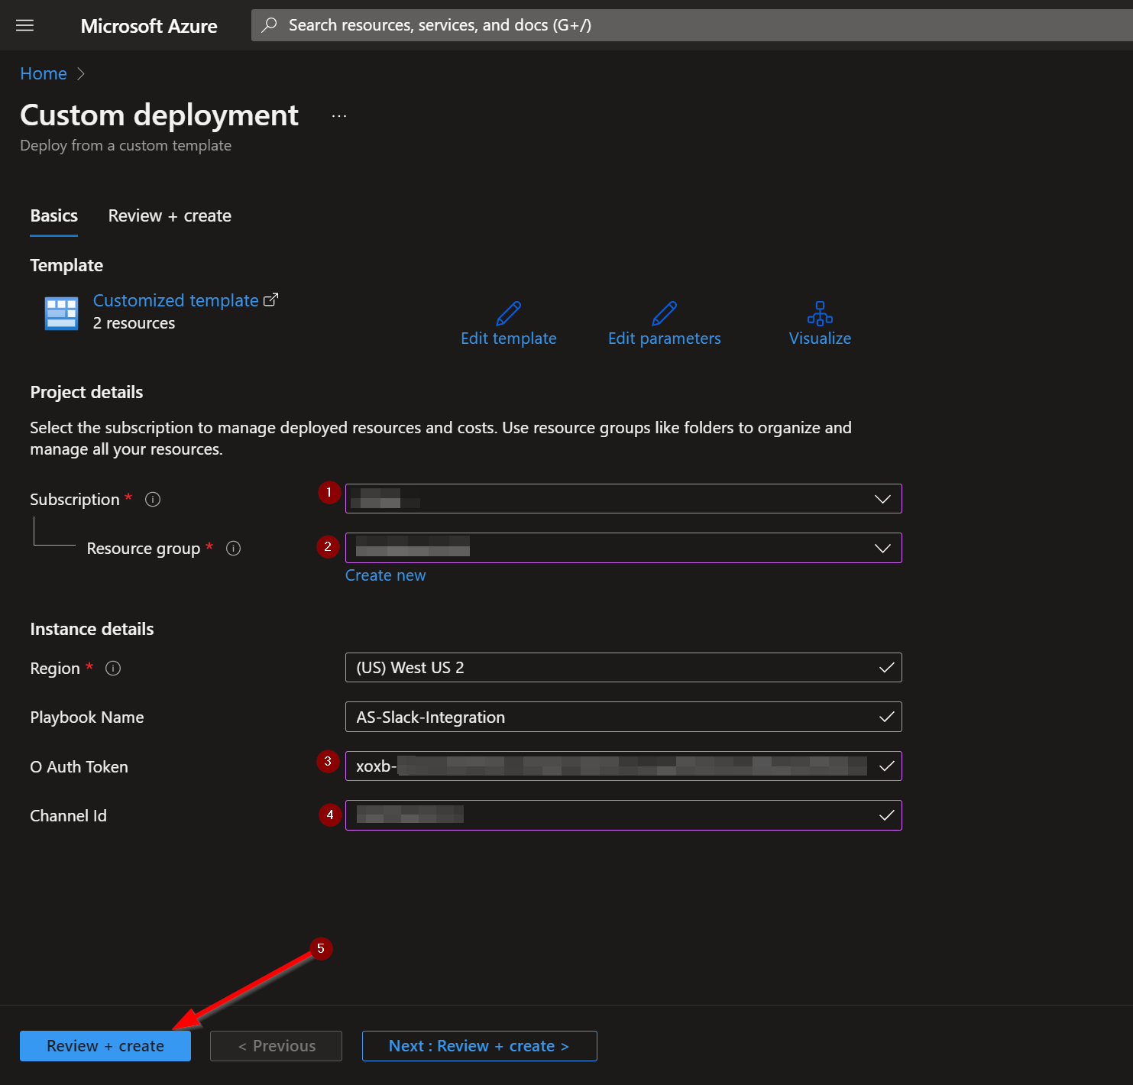Click the search magnifier icon
The image size is (1133, 1085).
[x=269, y=25]
